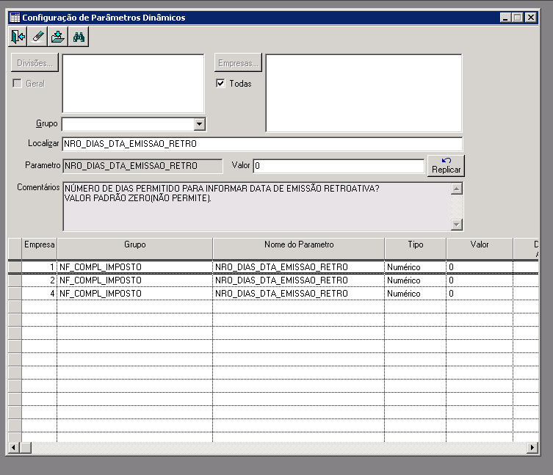Click Empresa cell with value 4
The image size is (553, 475).
[x=39, y=294]
